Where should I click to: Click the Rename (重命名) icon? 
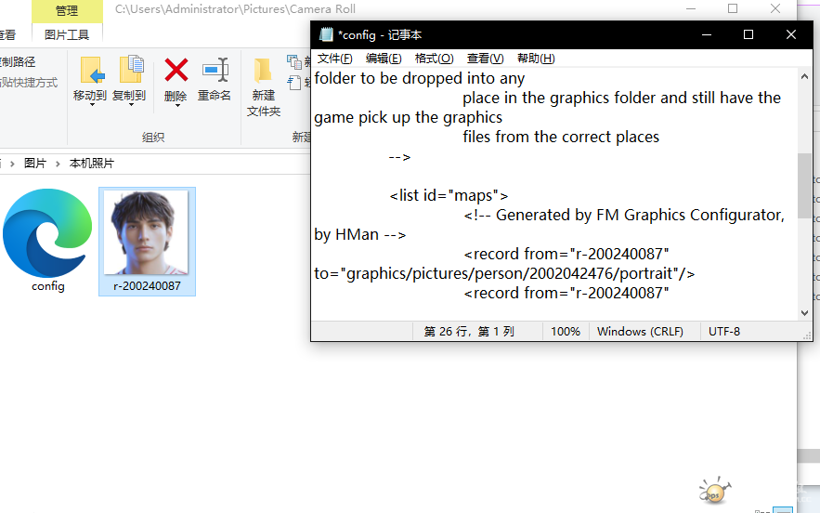point(215,71)
